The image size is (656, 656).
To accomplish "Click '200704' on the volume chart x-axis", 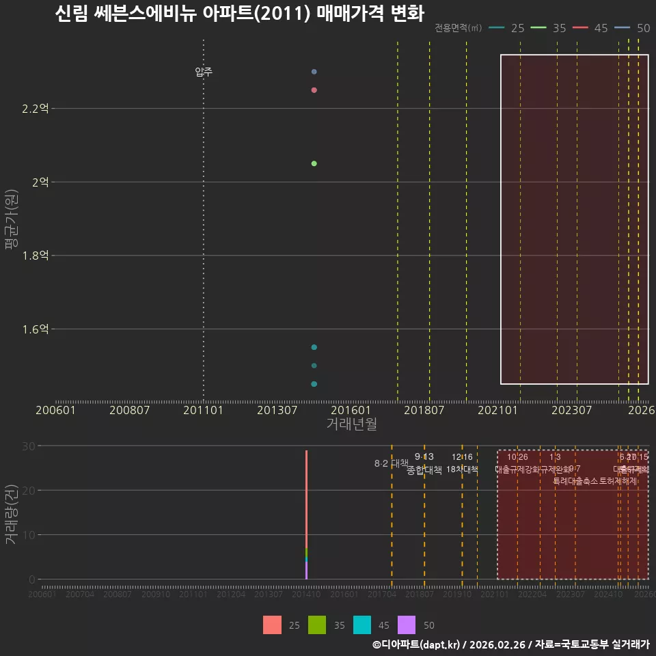I will [80, 594].
